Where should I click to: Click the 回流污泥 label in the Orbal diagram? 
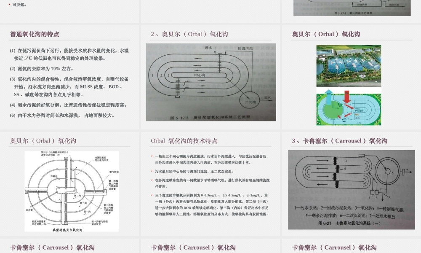[x=245, y=48]
